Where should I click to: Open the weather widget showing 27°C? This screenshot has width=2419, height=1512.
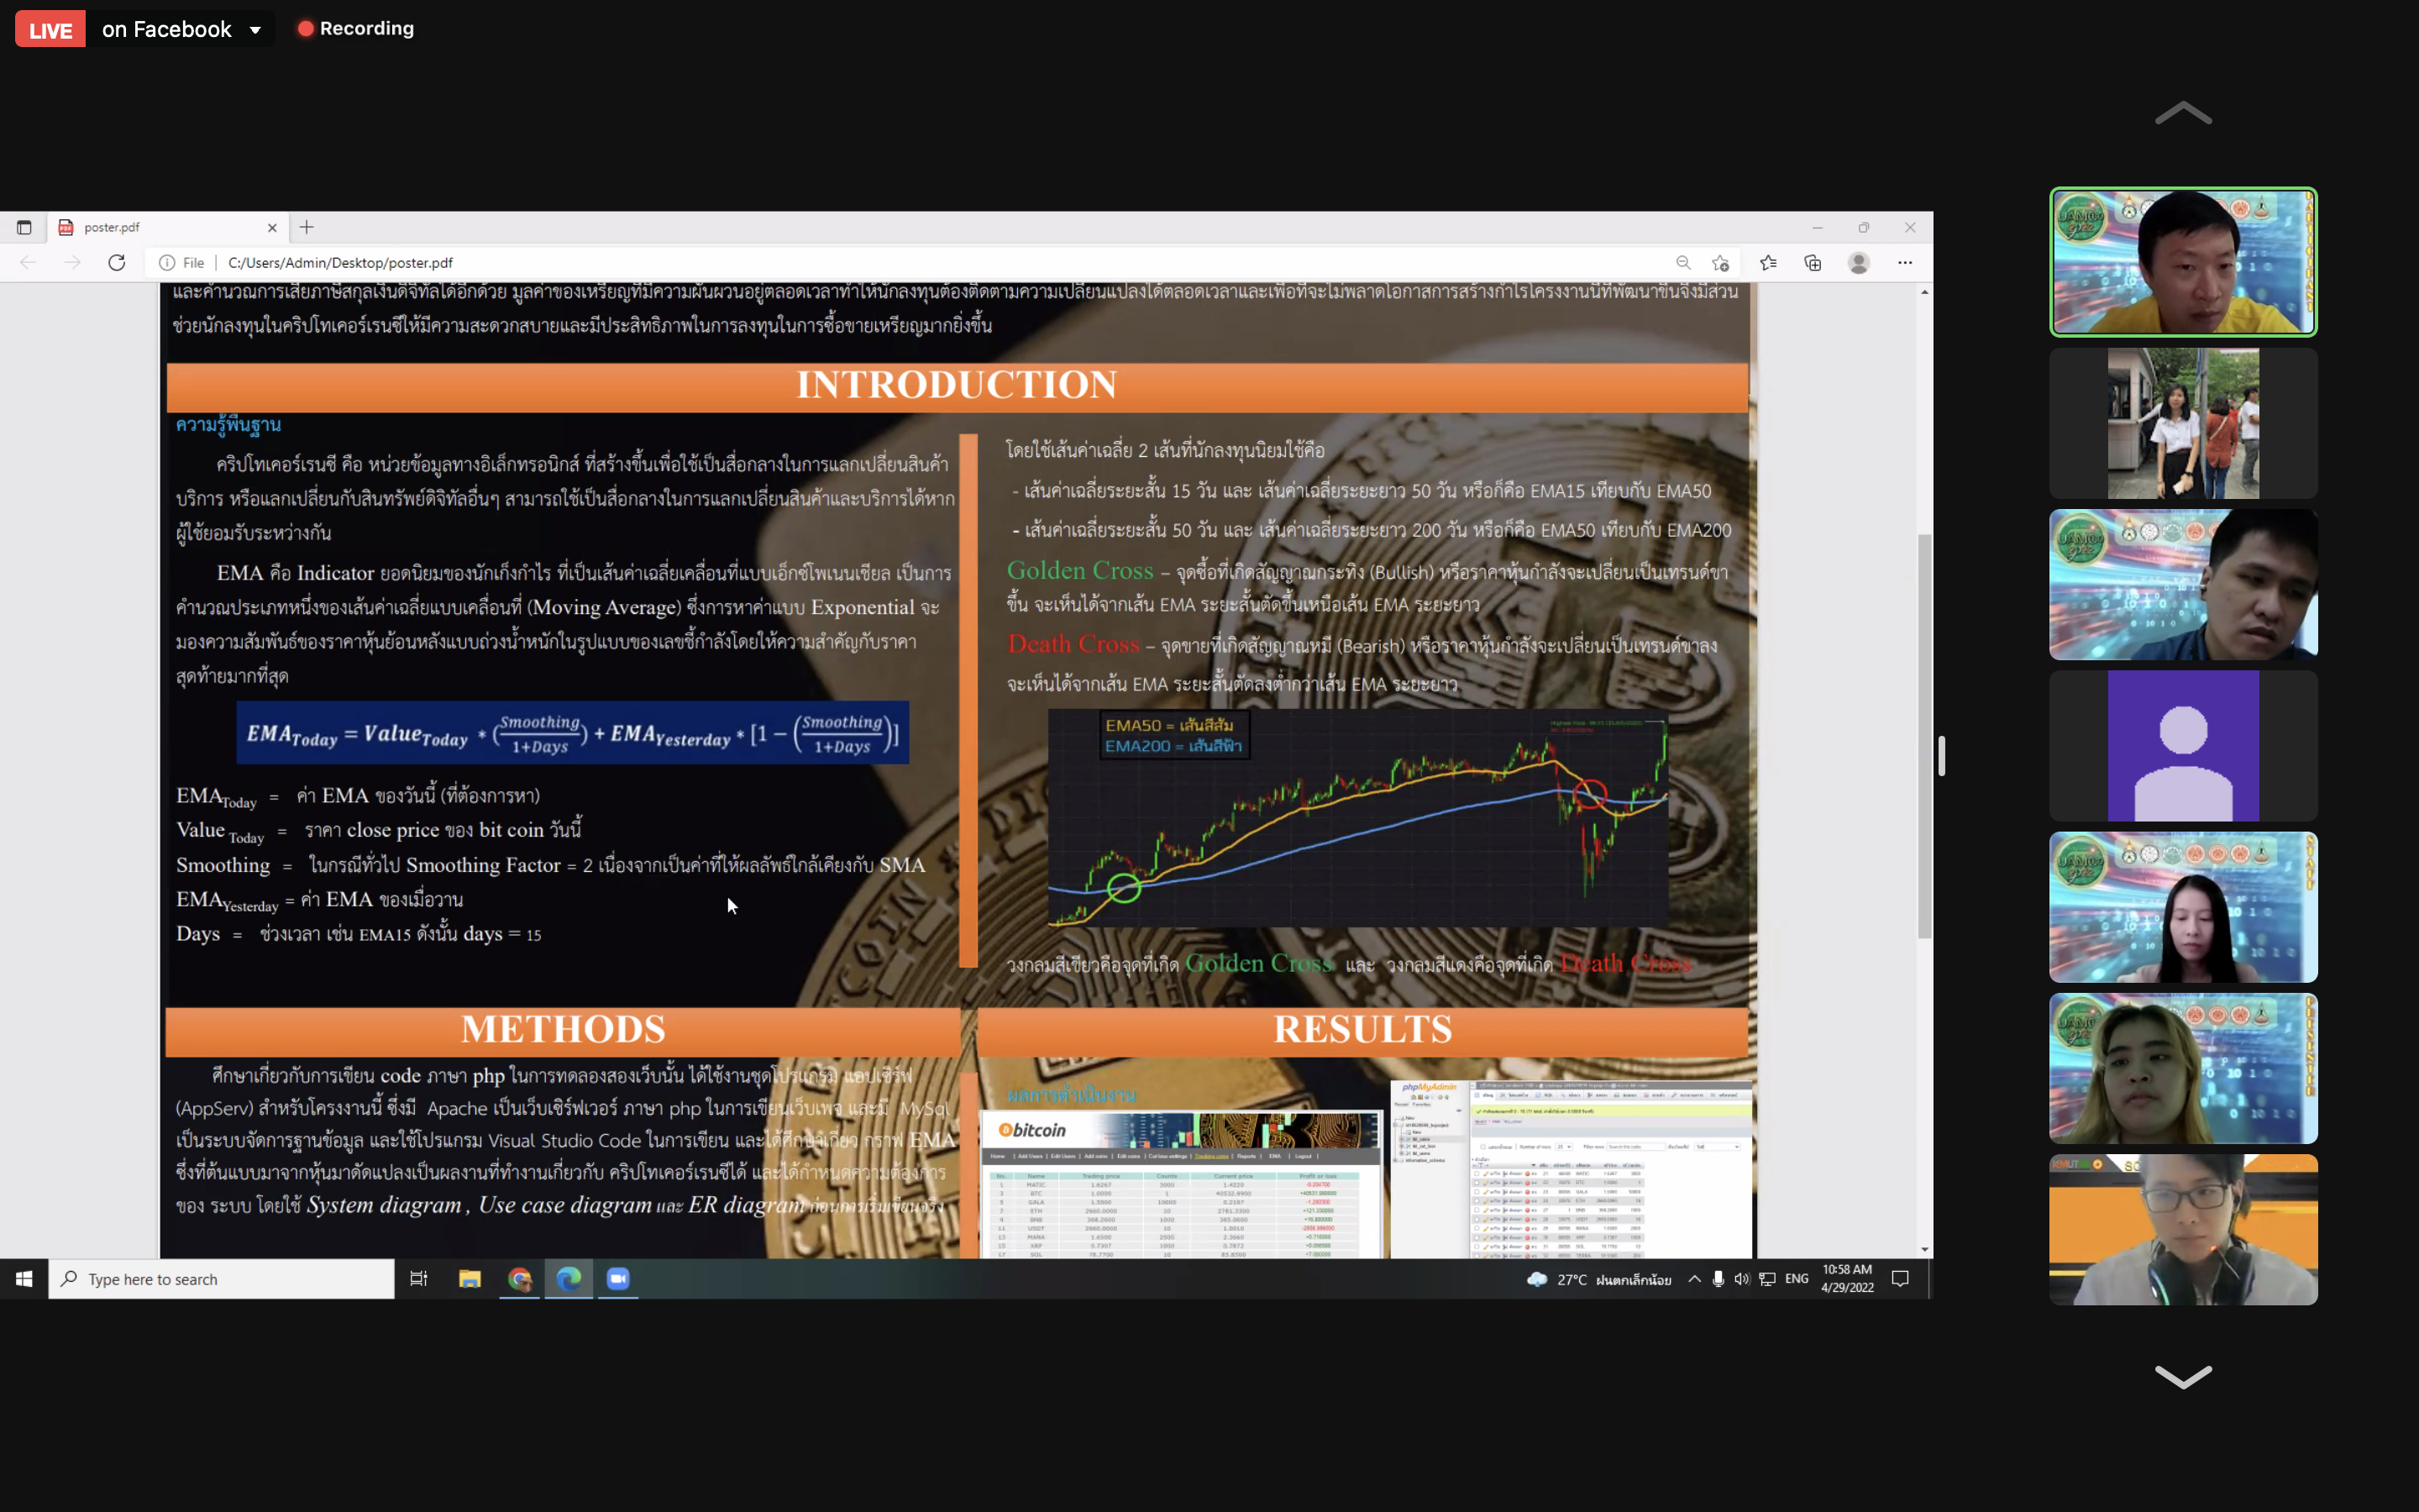[x=1598, y=1279]
